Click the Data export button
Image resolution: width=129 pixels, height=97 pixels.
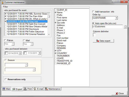coord(103,41)
